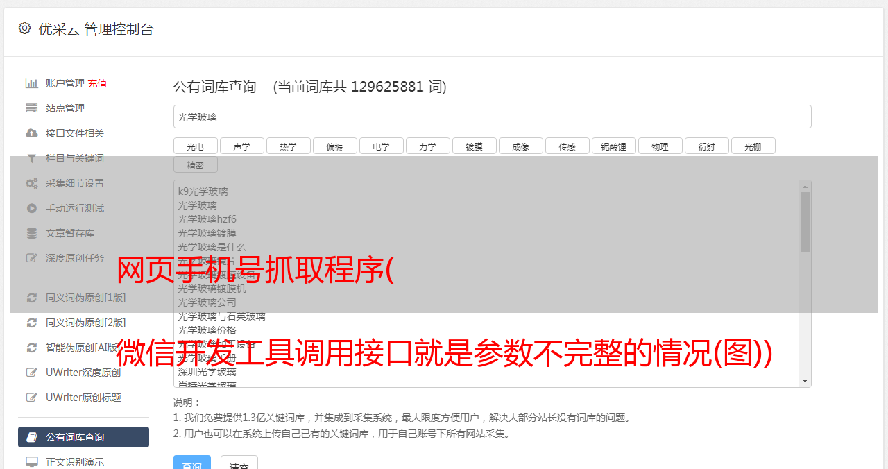
Task: Click results list scrollbar down arrow
Action: coord(805,381)
